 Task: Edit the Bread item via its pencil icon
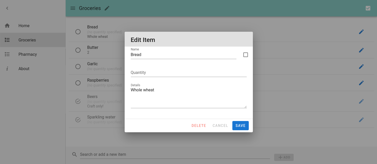361,32
